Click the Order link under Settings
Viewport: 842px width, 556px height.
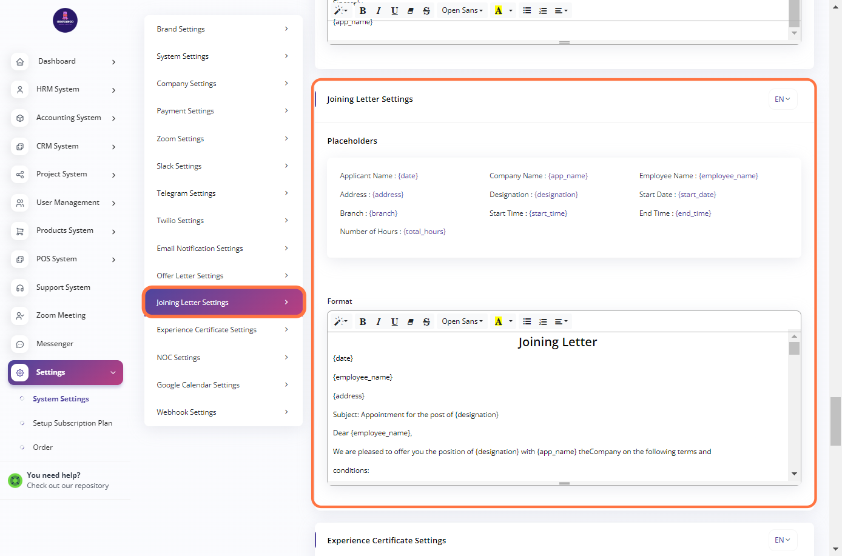point(42,447)
